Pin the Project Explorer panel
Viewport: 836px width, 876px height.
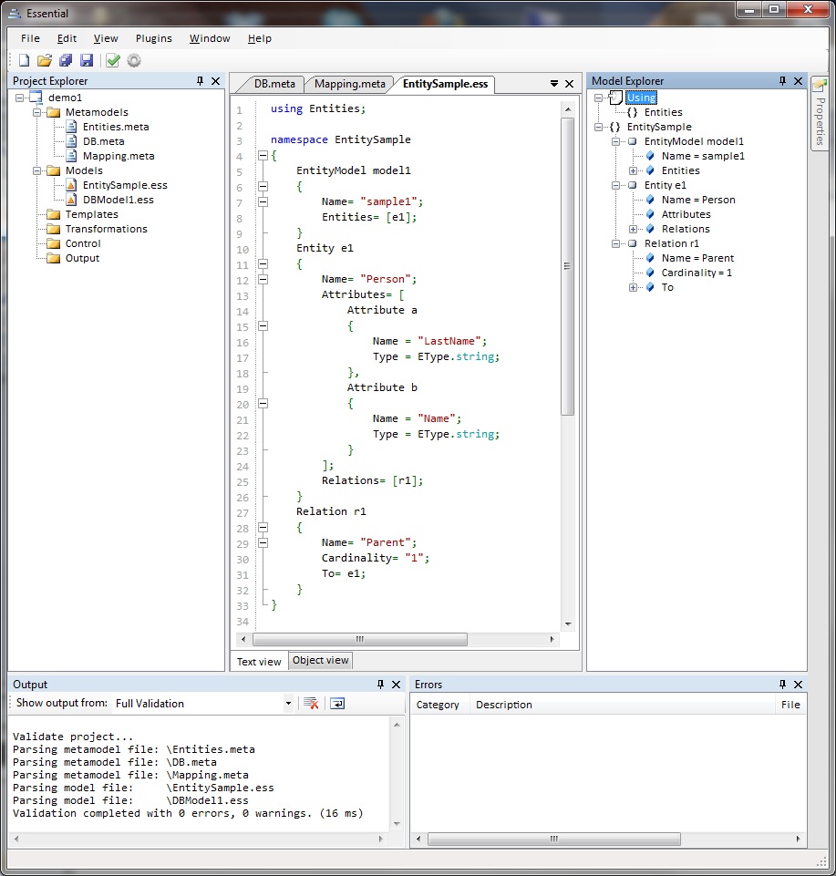tap(201, 81)
